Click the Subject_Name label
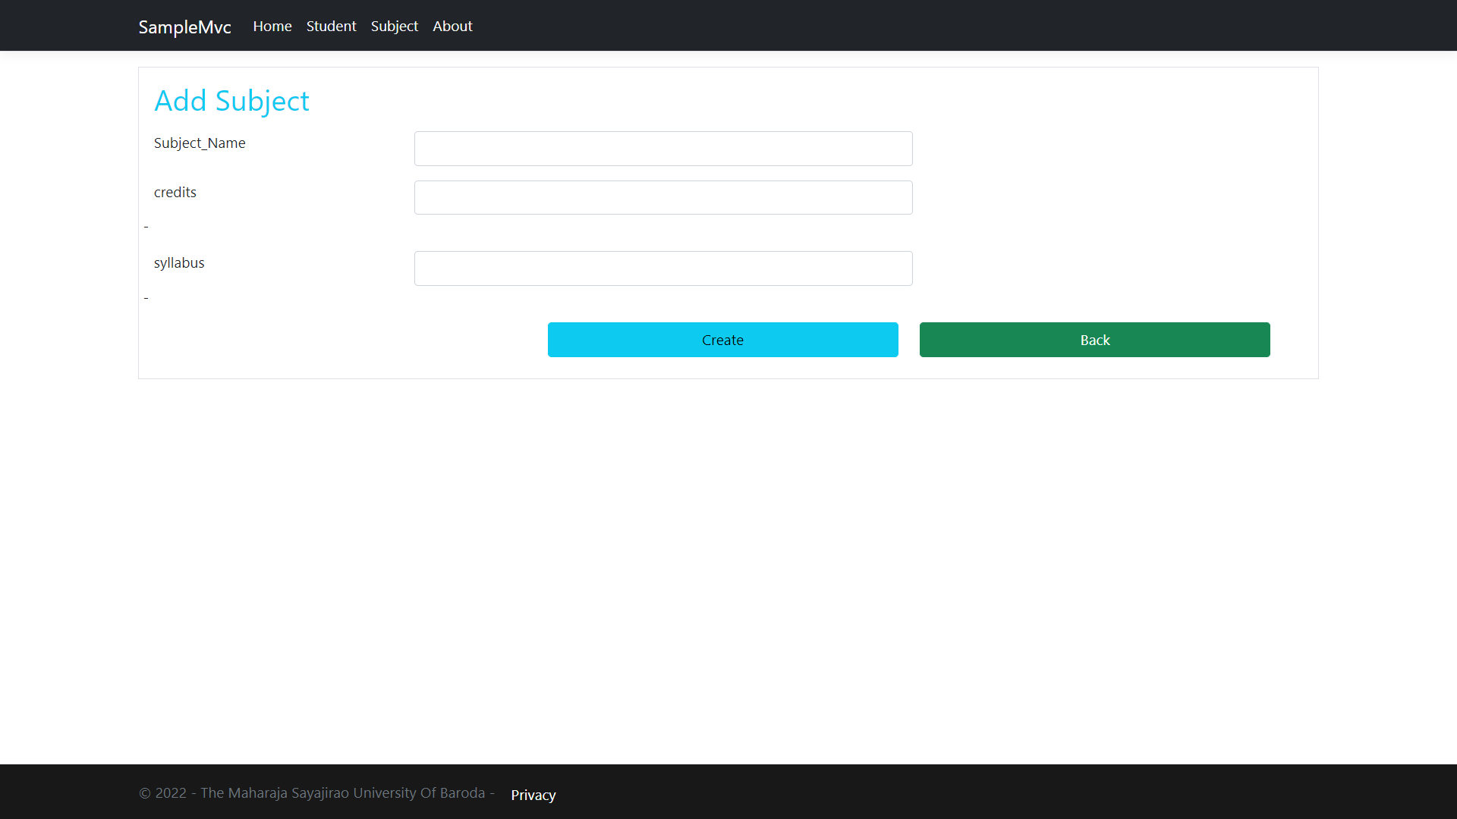The height and width of the screenshot is (819, 1457). point(200,143)
